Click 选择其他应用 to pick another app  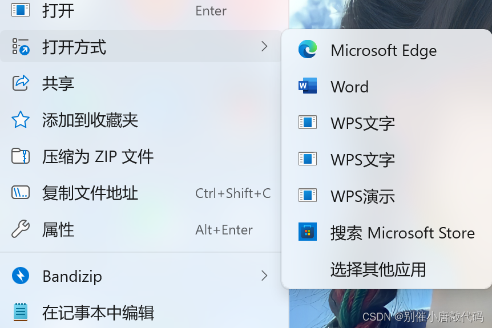point(386,269)
